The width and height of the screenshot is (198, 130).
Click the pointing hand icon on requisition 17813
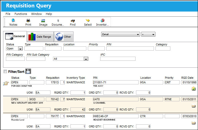click(6, 83)
